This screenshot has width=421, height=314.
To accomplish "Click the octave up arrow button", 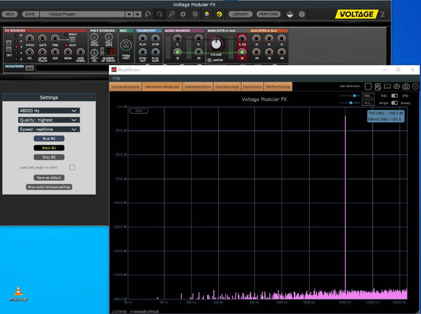I will tap(9, 43).
